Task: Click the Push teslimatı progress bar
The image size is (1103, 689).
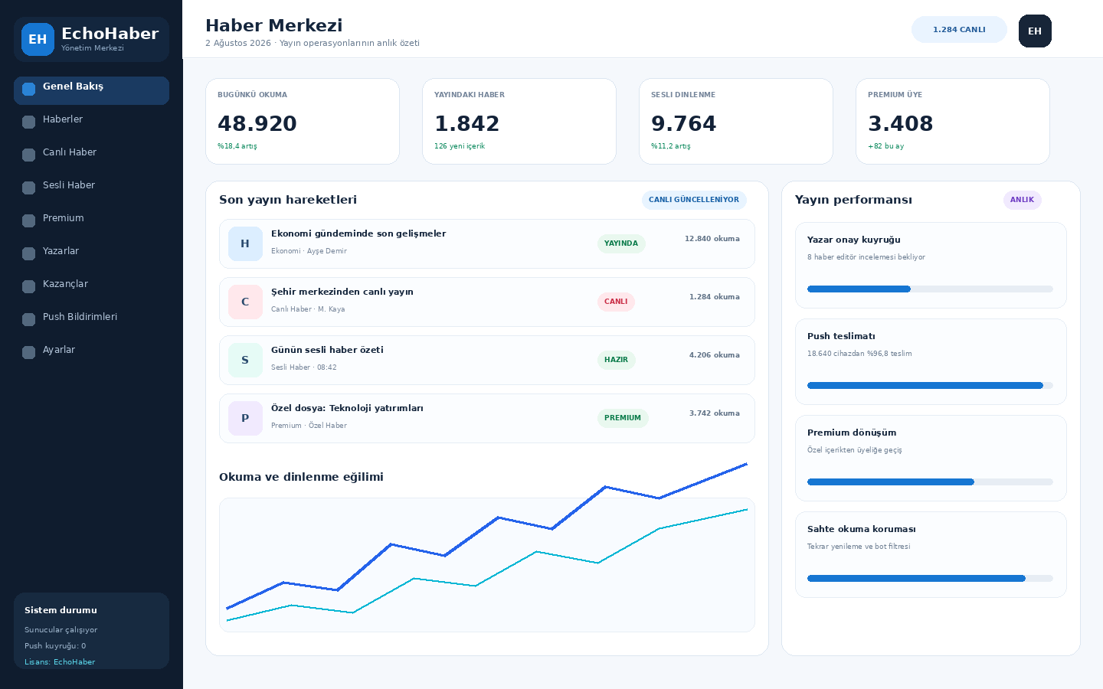Action: tap(930, 385)
